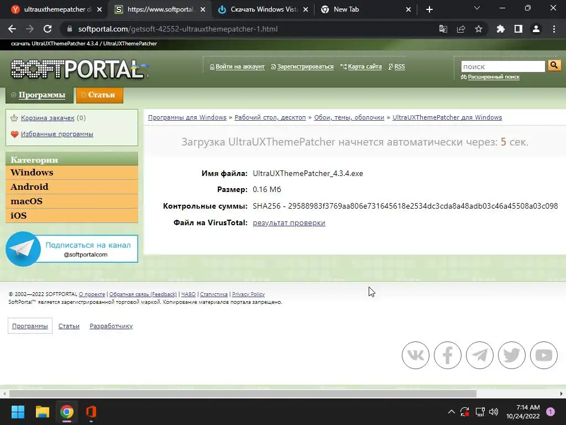Click the network tray icon
Screen dimensions: 566x425
click(480, 412)
